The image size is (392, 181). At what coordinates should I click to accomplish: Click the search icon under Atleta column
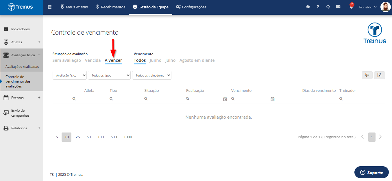coord(74,99)
